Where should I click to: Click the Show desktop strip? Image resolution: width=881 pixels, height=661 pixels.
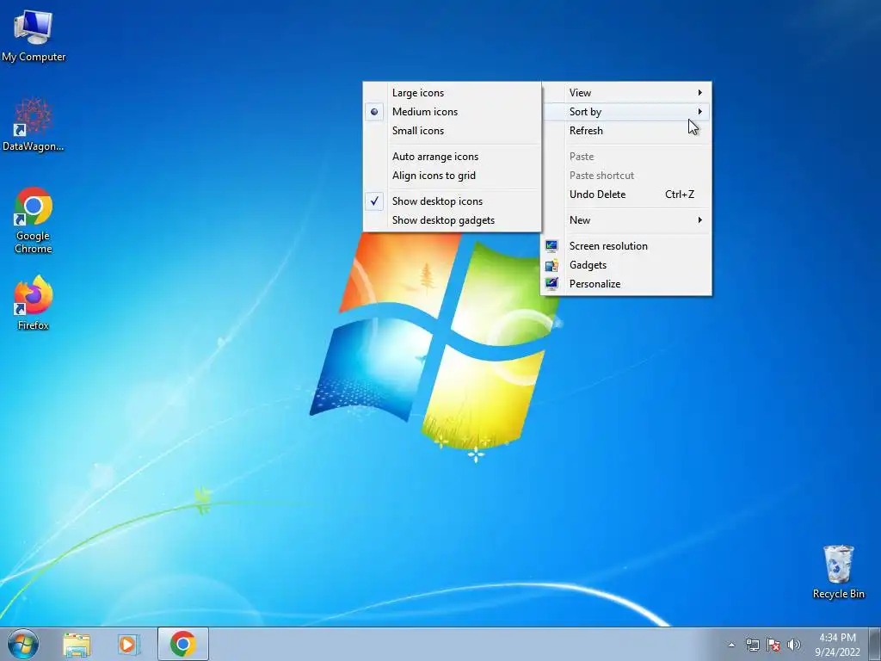point(874,644)
